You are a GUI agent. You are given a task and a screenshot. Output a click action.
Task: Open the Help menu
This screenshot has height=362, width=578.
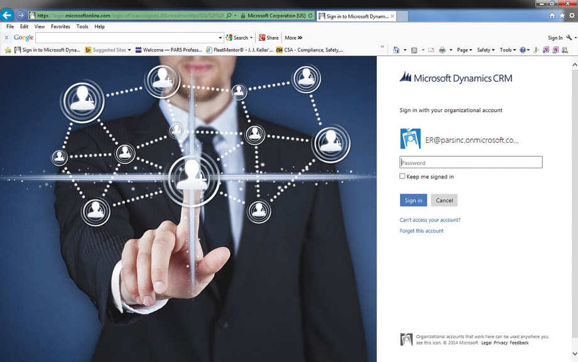pyautogui.click(x=99, y=26)
